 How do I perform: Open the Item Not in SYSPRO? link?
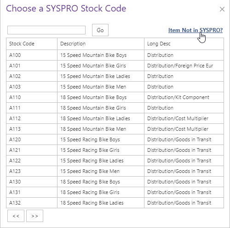195,30
